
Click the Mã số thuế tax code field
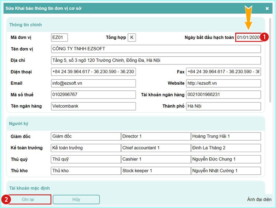tap(93, 95)
